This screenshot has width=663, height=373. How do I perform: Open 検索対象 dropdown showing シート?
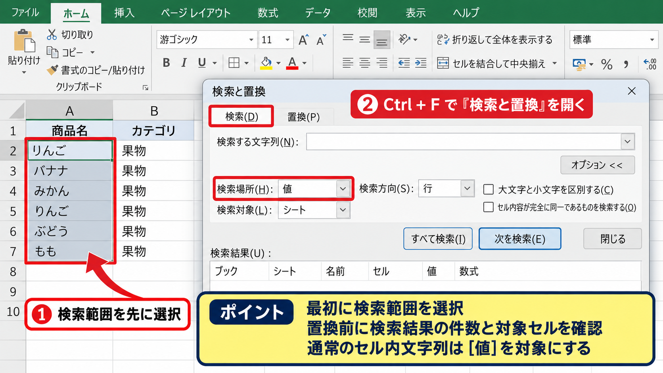pyautogui.click(x=343, y=210)
